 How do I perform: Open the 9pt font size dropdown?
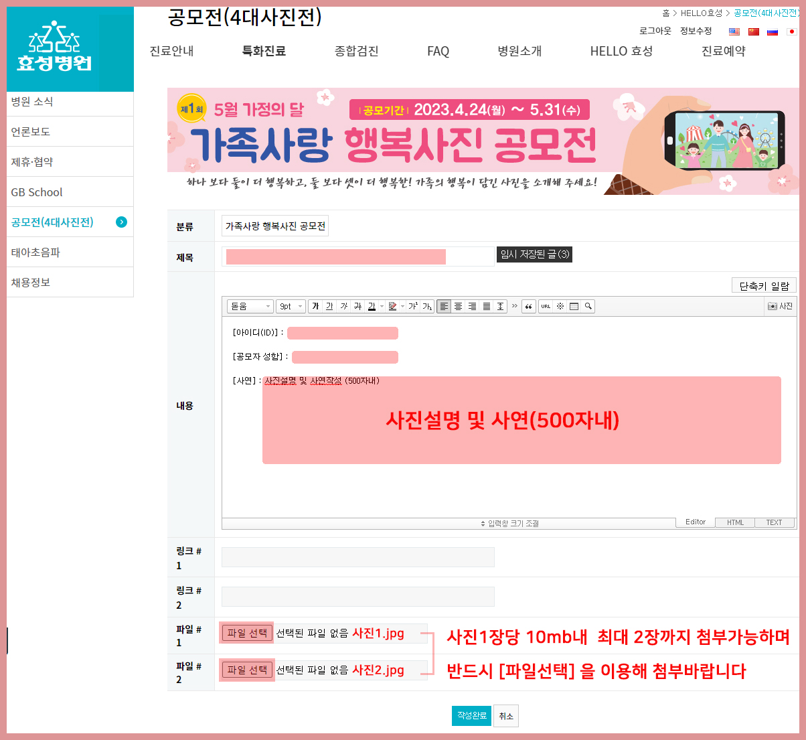tap(291, 306)
